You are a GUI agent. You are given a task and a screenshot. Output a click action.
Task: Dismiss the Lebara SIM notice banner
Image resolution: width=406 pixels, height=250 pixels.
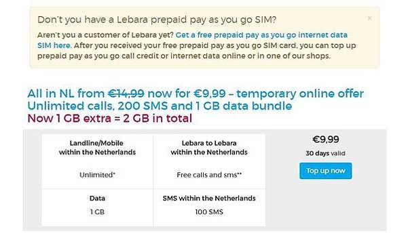coord(369,18)
